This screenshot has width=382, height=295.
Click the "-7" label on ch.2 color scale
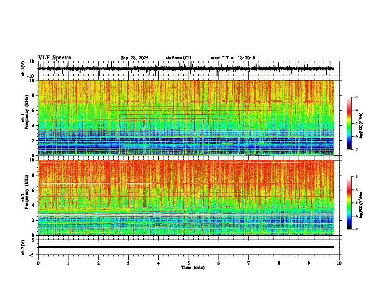[x=355, y=229]
